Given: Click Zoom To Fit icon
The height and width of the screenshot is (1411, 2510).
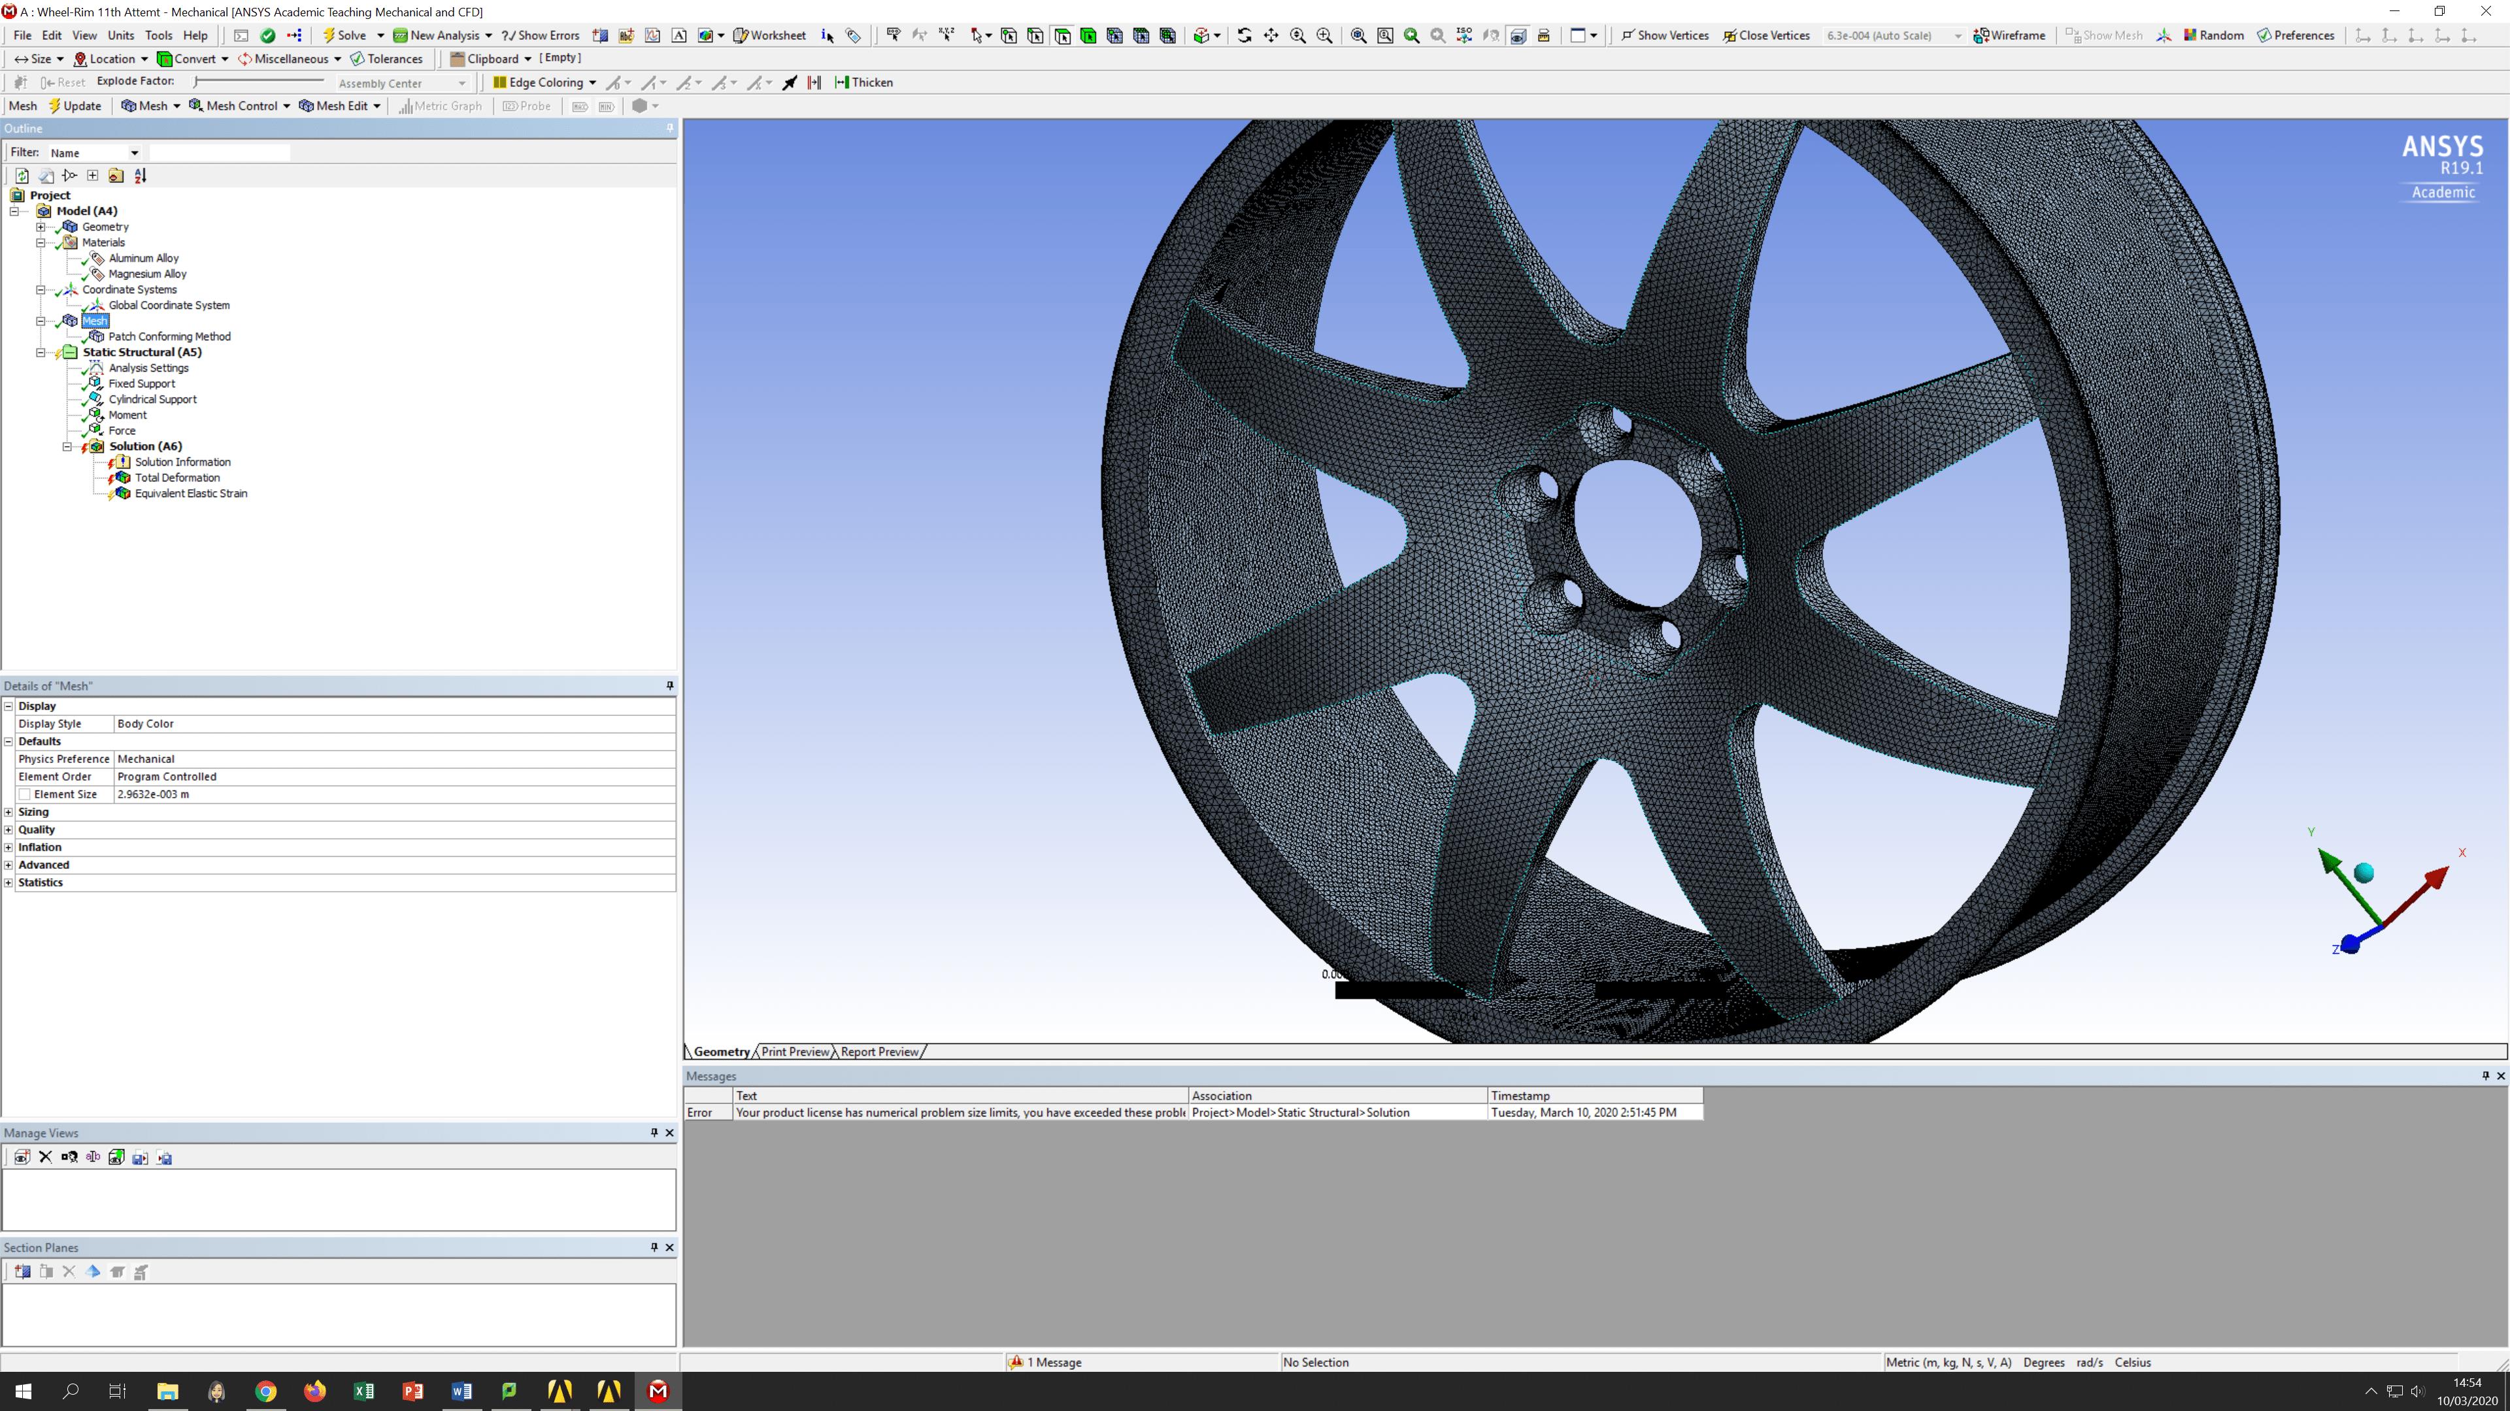Looking at the screenshot, I should [1358, 35].
